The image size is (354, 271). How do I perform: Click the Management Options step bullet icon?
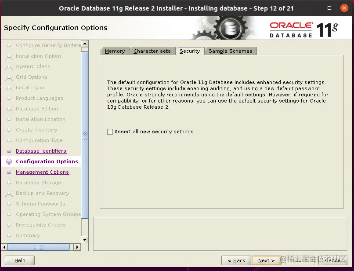[9, 172]
